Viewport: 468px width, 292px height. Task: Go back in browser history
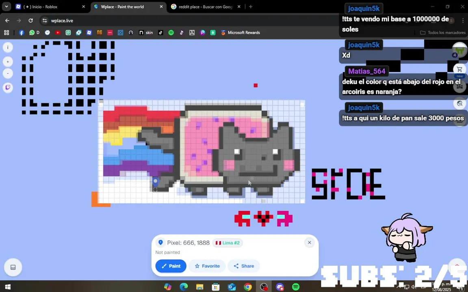point(7,21)
